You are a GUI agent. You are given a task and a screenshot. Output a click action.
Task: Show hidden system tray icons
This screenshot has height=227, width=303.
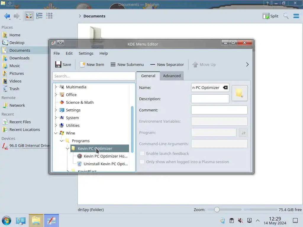pos(258,220)
